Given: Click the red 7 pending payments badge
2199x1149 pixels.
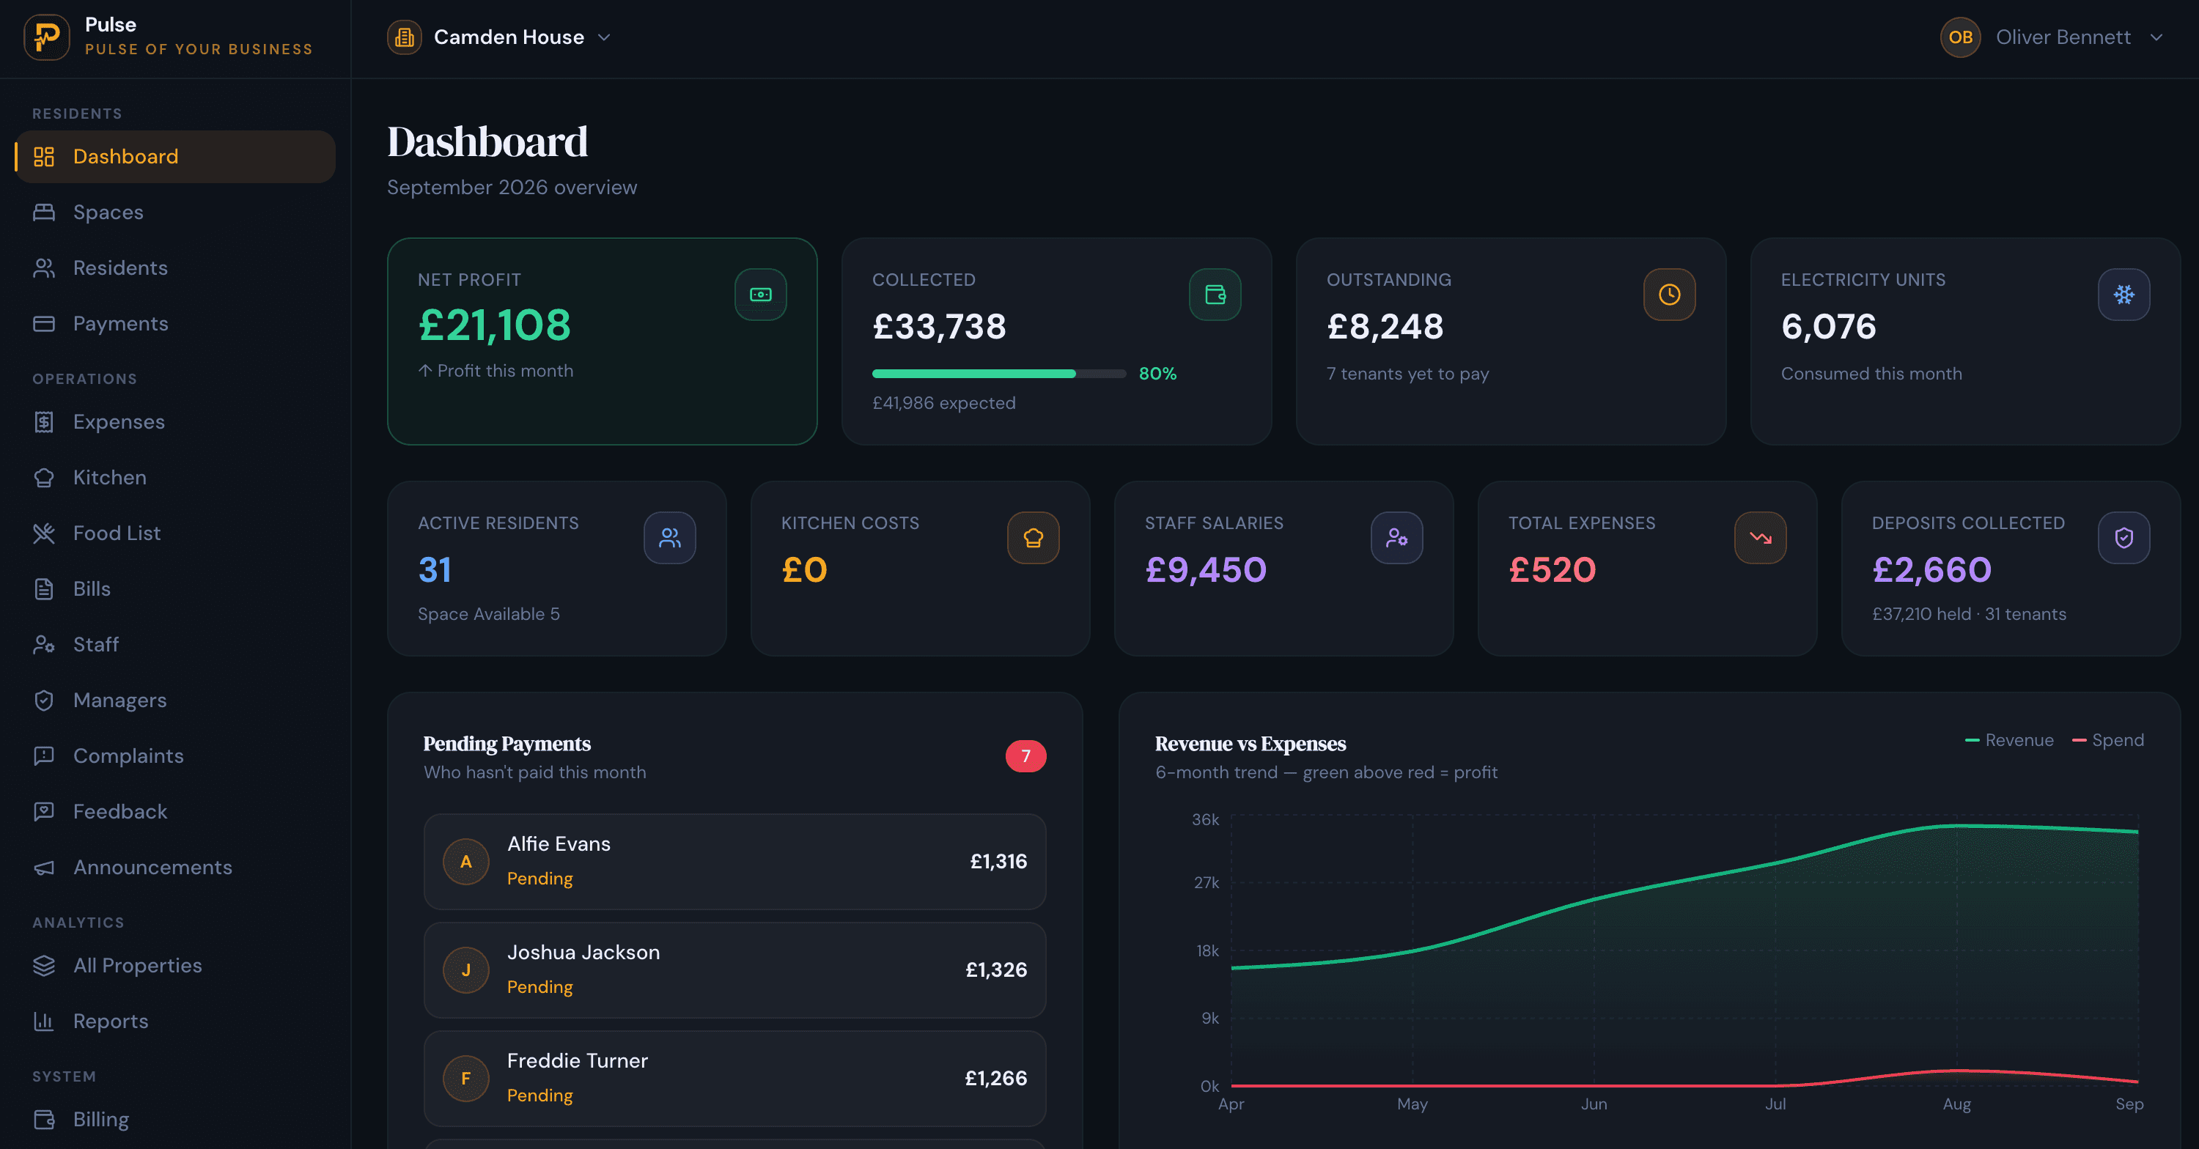Looking at the screenshot, I should 1026,756.
